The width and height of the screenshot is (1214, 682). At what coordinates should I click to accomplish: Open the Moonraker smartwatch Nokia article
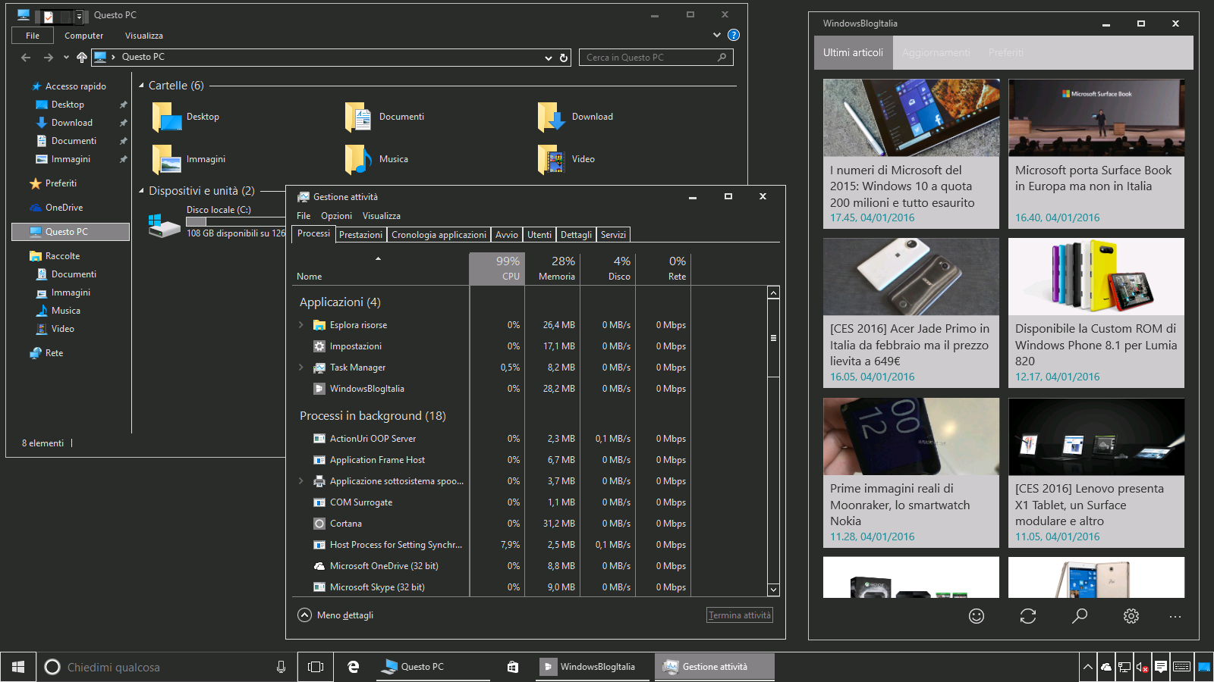[x=911, y=473]
